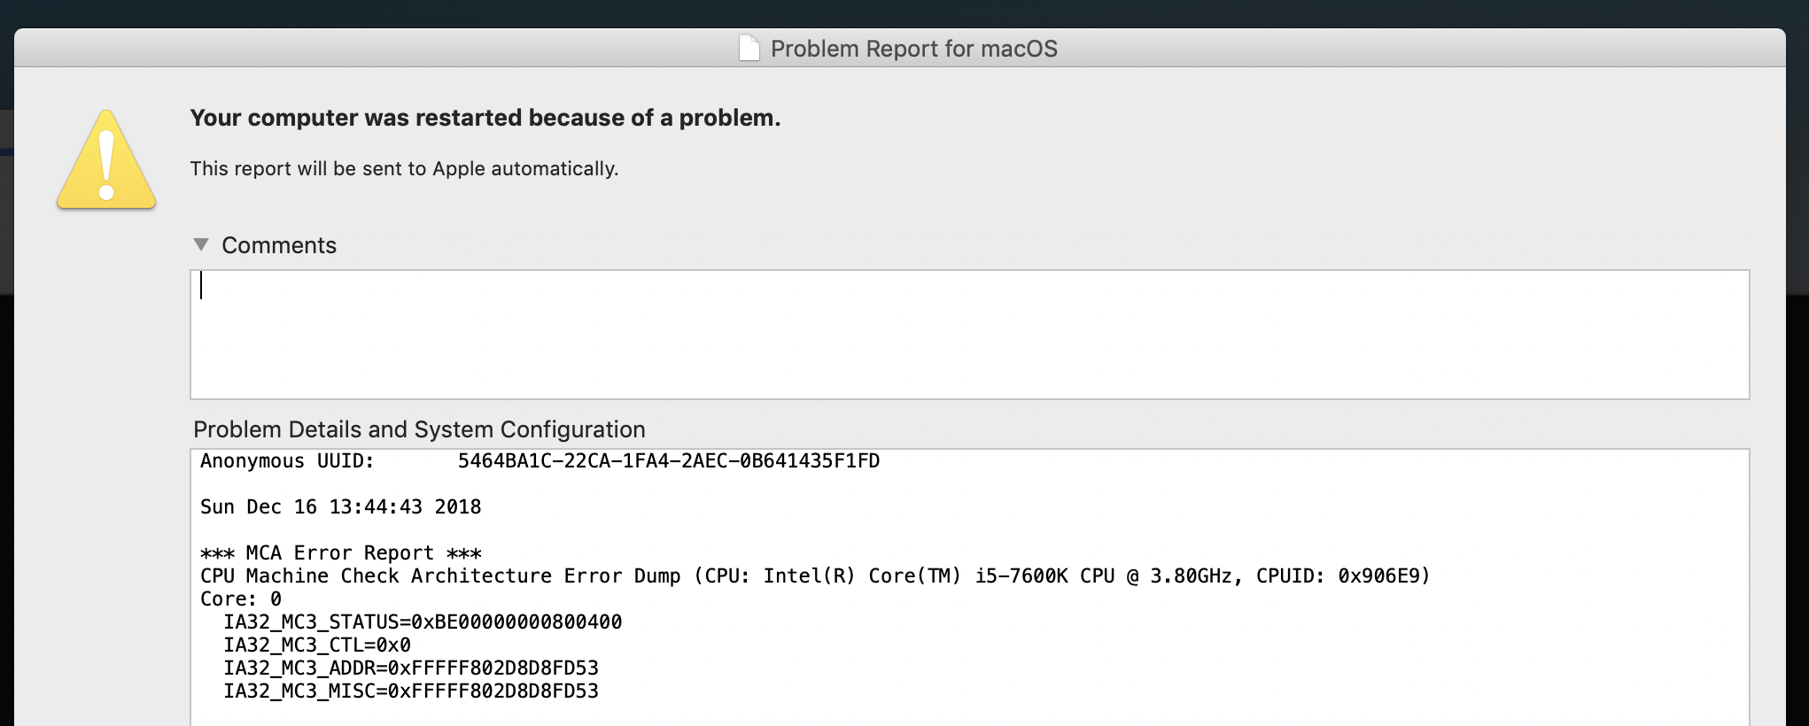The height and width of the screenshot is (726, 1809).
Task: Click the IA32_MC3_STATUS line in the report
Action: click(x=423, y=622)
